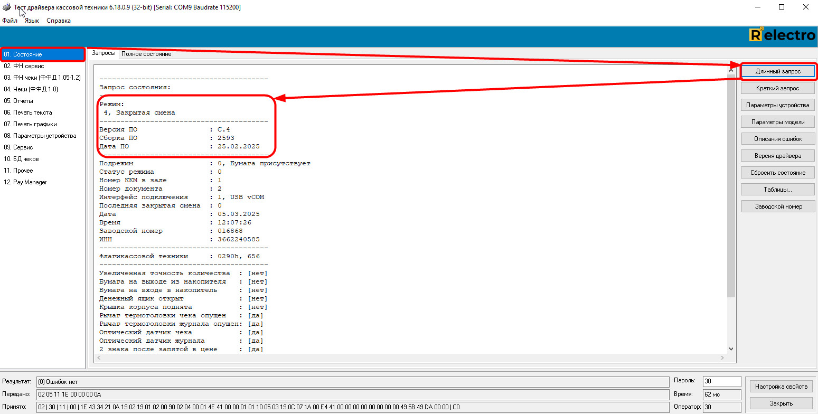Select 05. Отчеты in the sidebar
Image resolution: width=818 pixels, height=414 pixels.
(x=18, y=101)
